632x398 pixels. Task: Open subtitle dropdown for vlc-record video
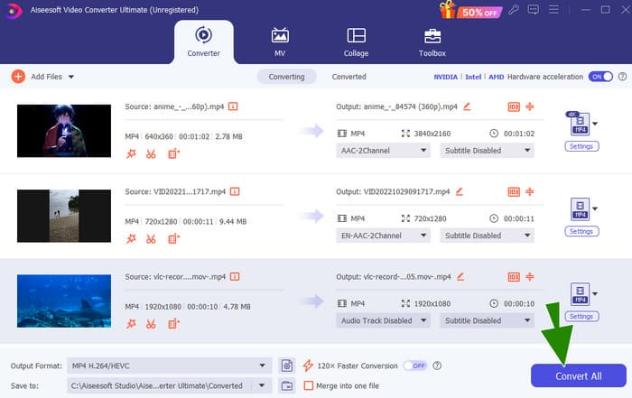[x=488, y=320]
